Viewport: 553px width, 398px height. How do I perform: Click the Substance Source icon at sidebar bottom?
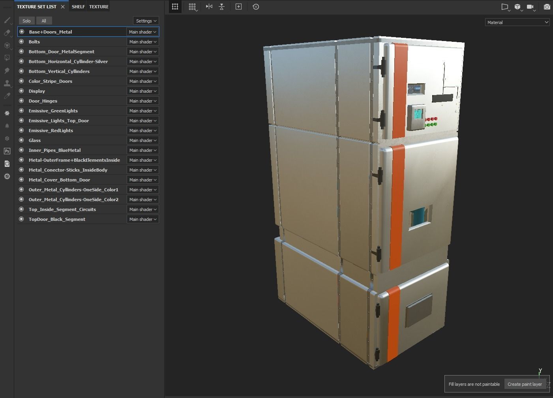7,176
